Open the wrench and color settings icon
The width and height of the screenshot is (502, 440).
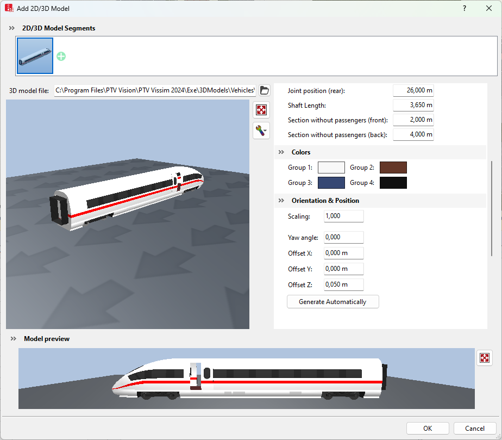pyautogui.click(x=261, y=130)
